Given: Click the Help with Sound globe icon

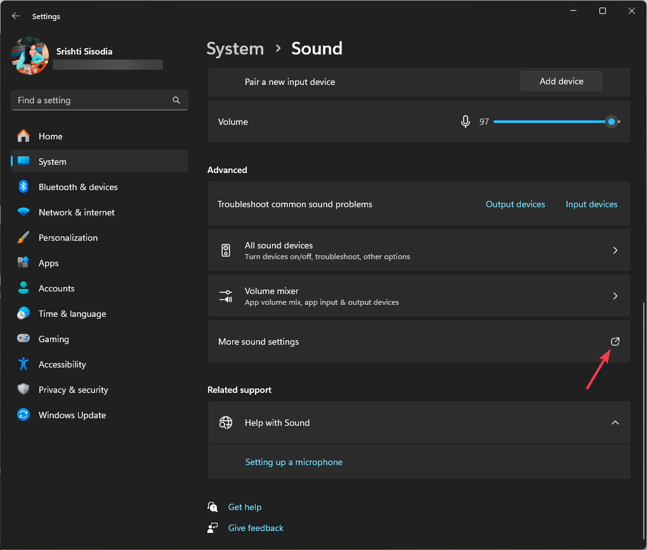Looking at the screenshot, I should pos(226,423).
